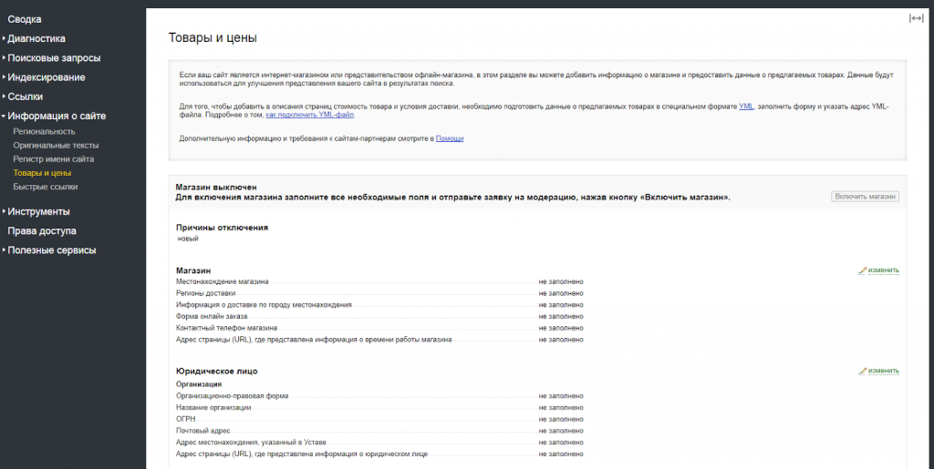The height and width of the screenshot is (469, 934).
Task: Follow the как подключить YML-файл link
Action: coord(310,115)
